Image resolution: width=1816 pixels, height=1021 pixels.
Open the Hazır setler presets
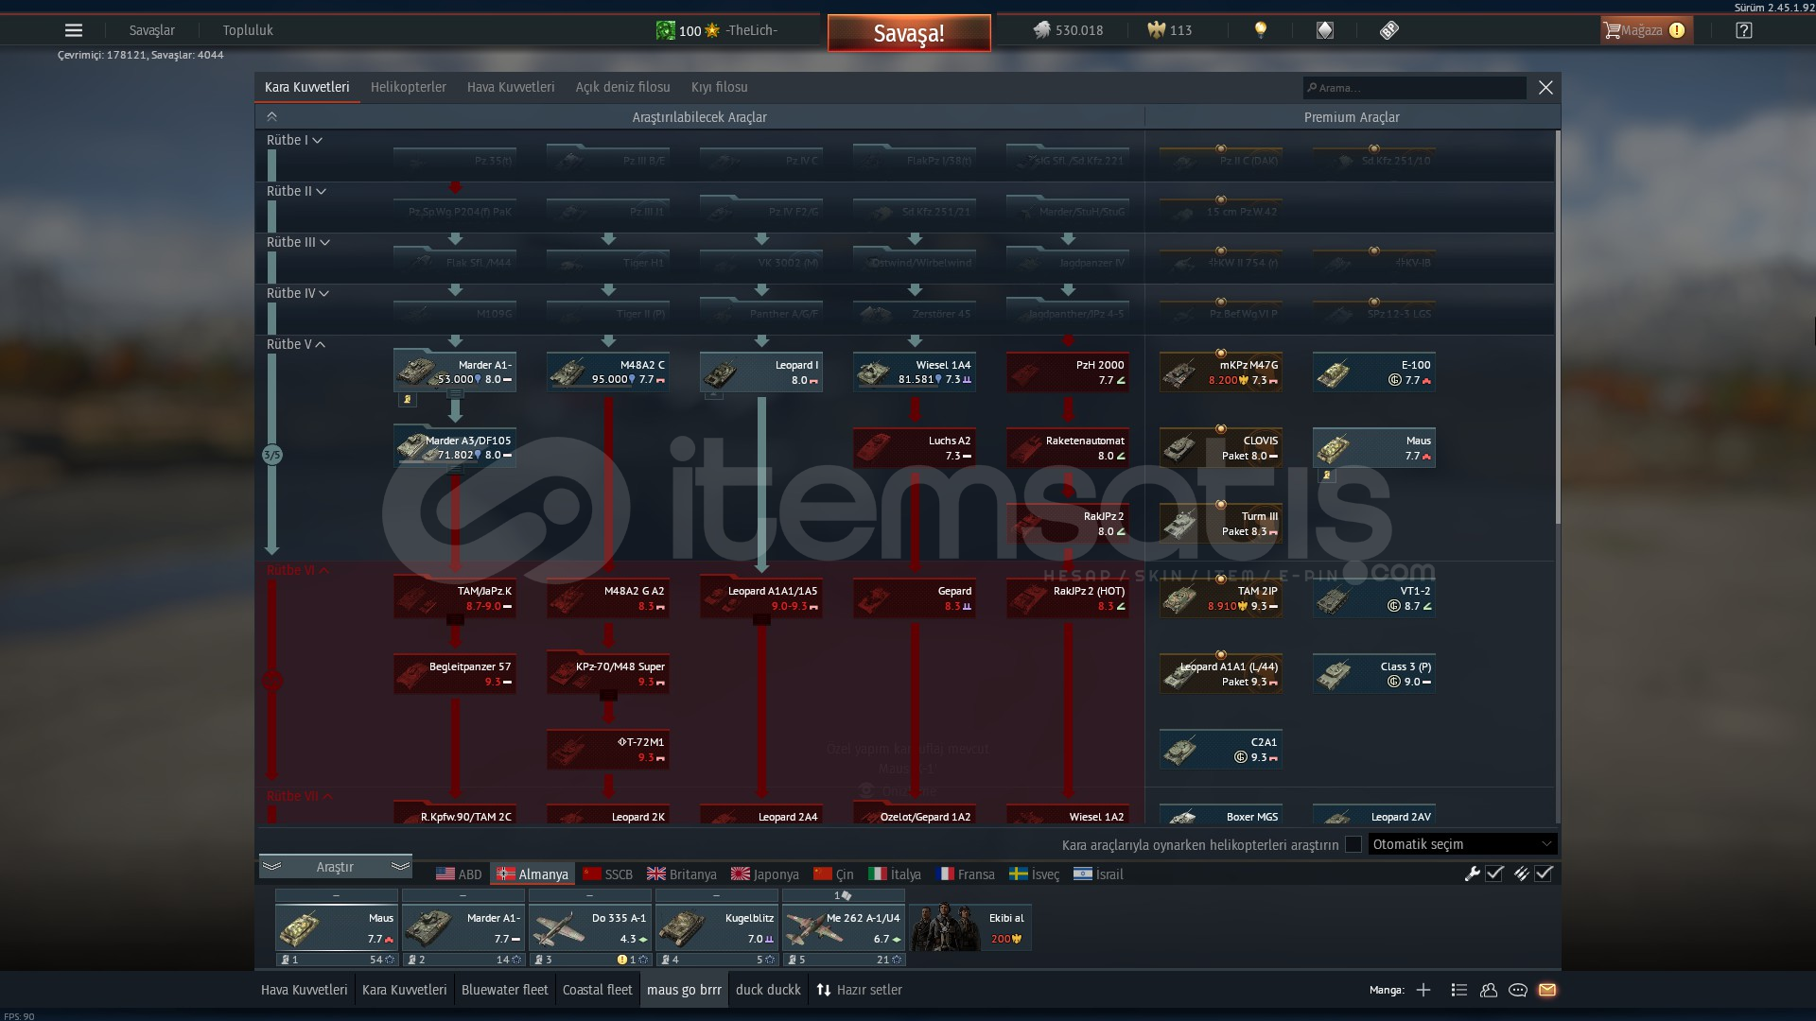tap(860, 990)
